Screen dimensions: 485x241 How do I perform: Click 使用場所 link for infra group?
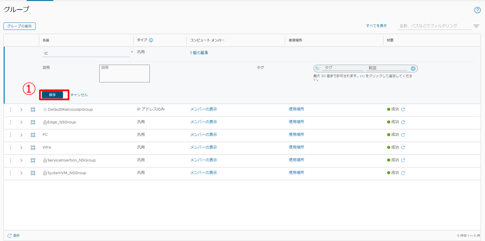pos(296,147)
